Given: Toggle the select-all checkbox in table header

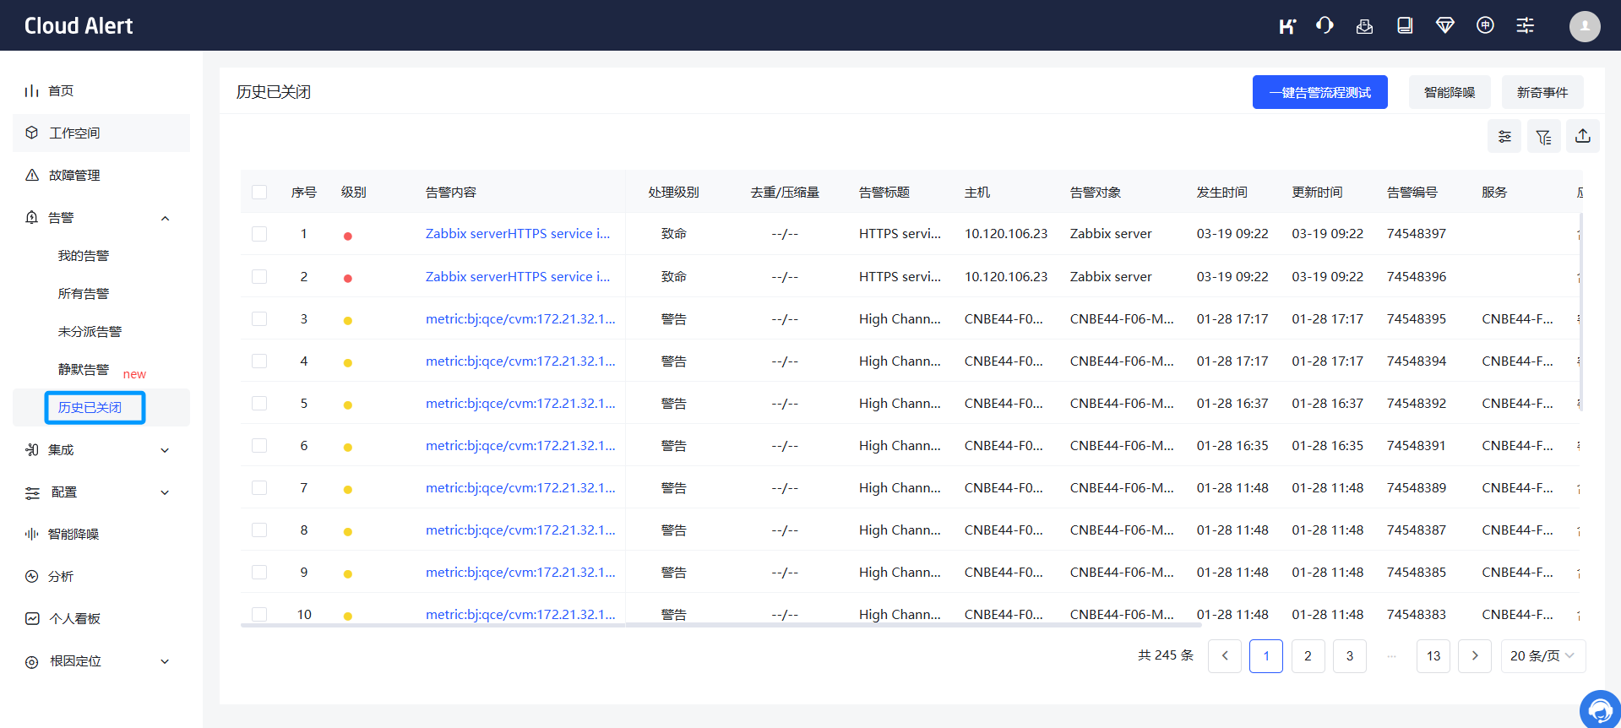Looking at the screenshot, I should [259, 193].
